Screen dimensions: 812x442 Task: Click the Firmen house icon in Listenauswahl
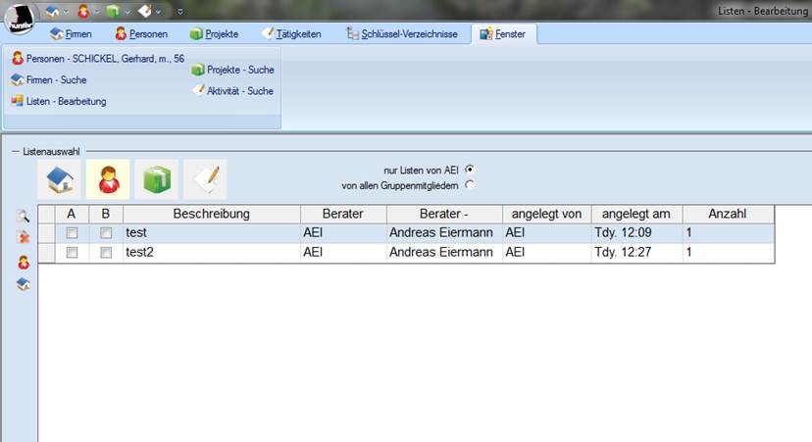pyautogui.click(x=58, y=179)
